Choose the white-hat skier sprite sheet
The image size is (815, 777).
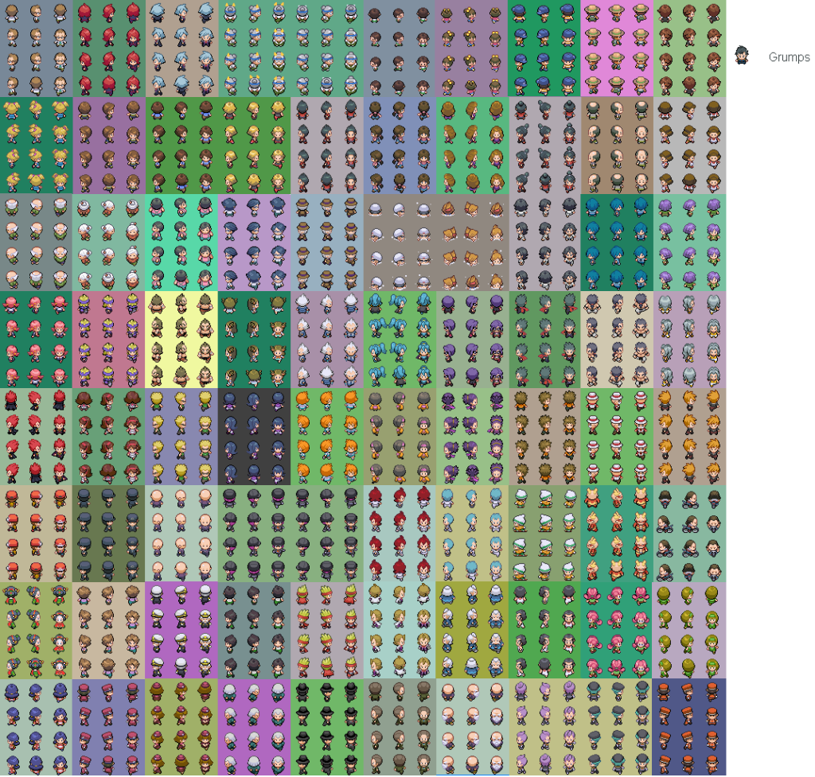(x=544, y=534)
